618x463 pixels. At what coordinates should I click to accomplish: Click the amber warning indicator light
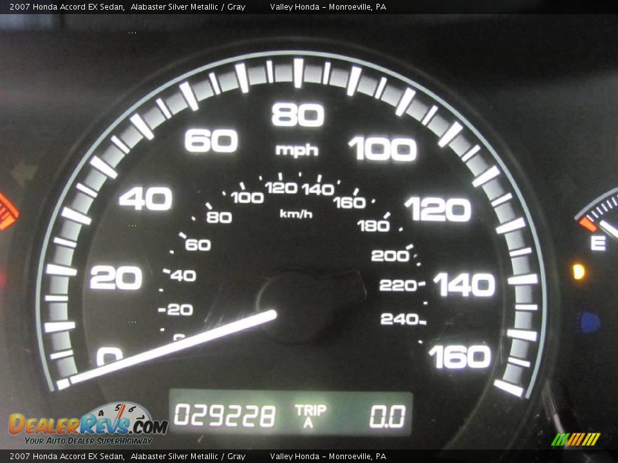click(579, 271)
